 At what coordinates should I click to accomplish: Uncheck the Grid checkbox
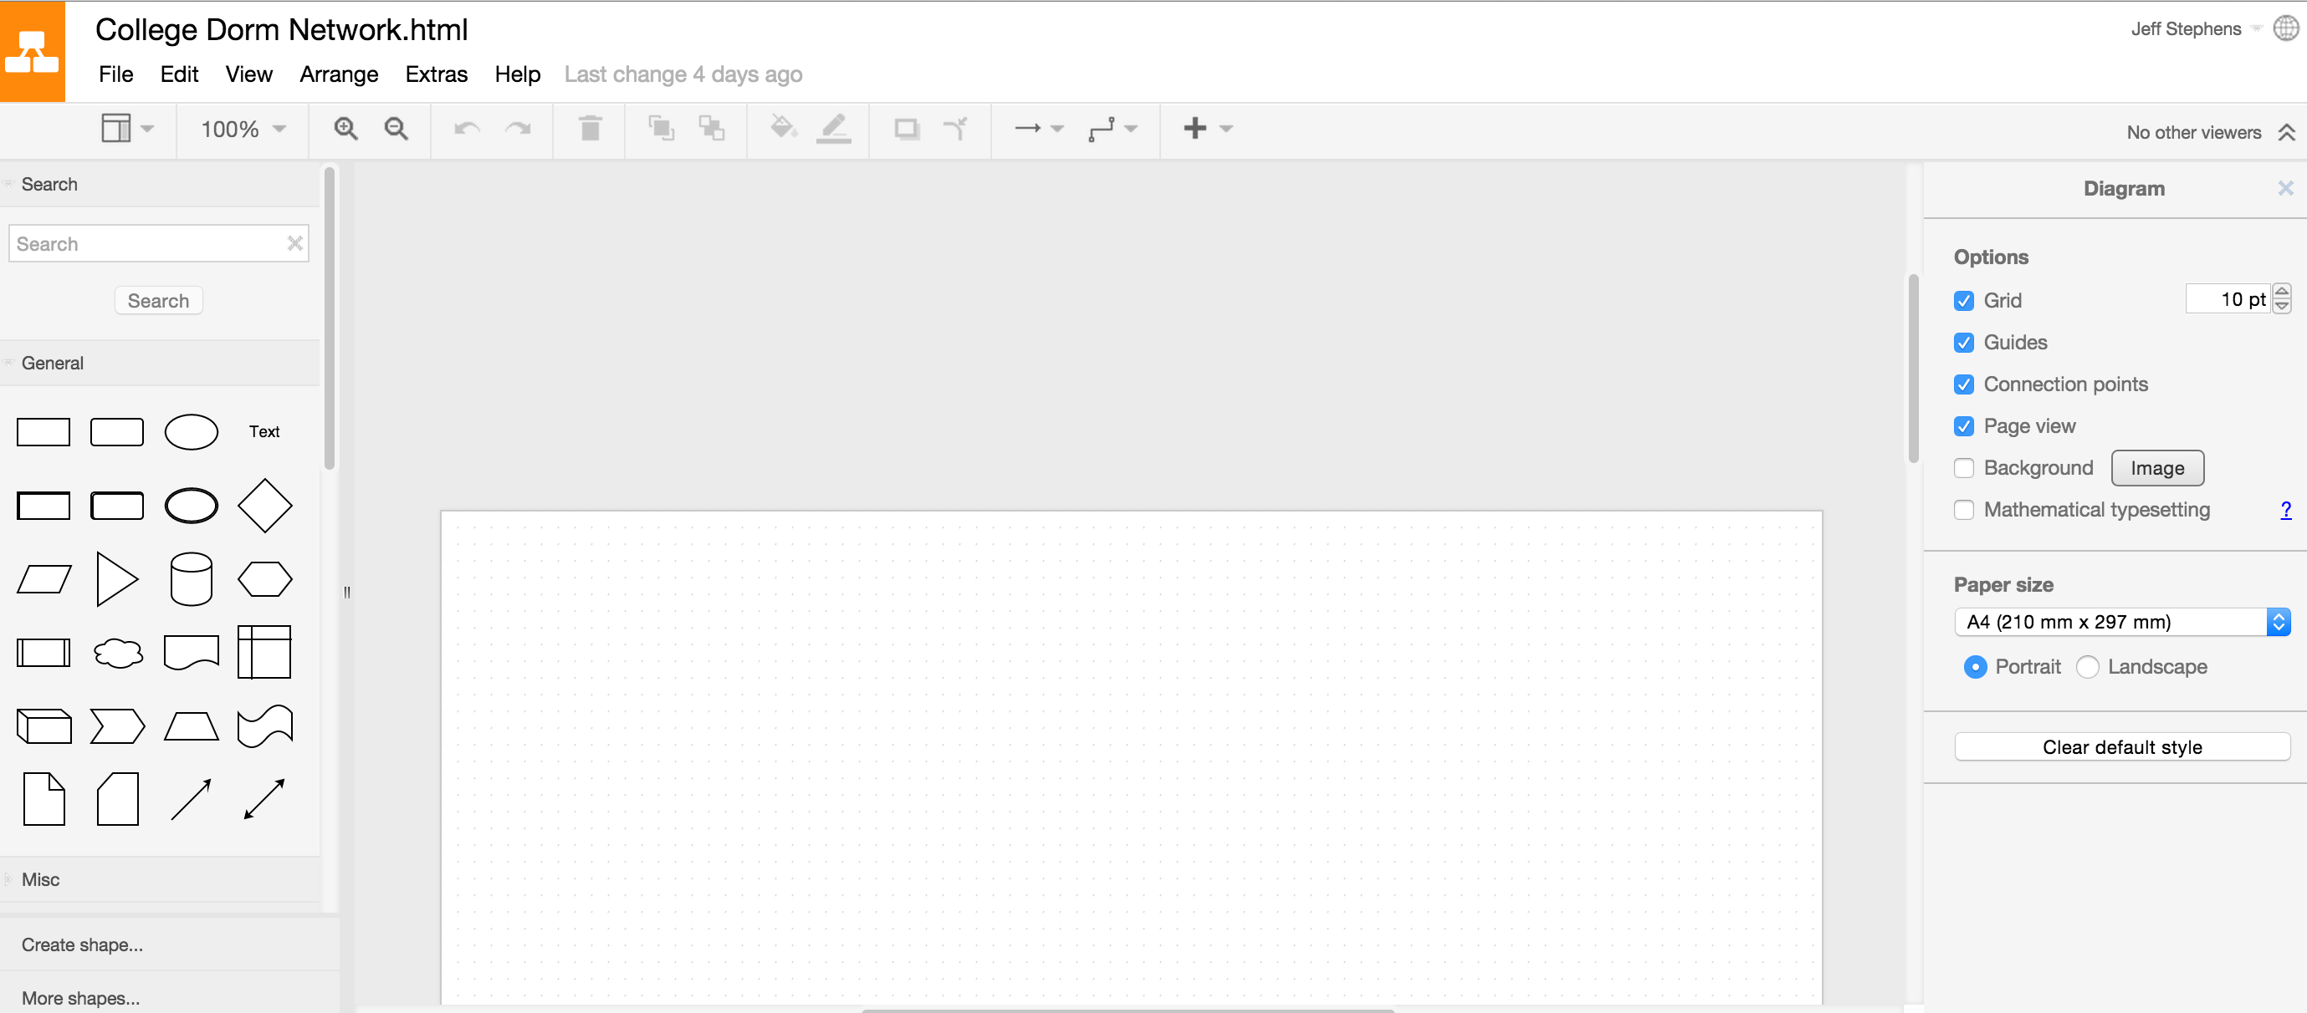pos(1963,301)
